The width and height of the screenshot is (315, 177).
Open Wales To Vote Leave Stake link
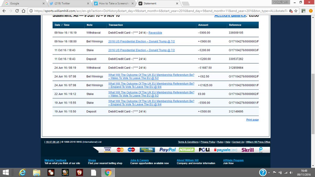pos(151,94)
